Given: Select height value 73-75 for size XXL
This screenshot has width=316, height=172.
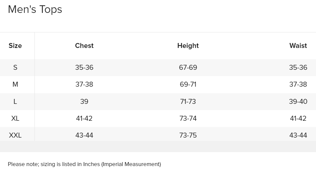Looking at the screenshot, I should pos(188,135).
